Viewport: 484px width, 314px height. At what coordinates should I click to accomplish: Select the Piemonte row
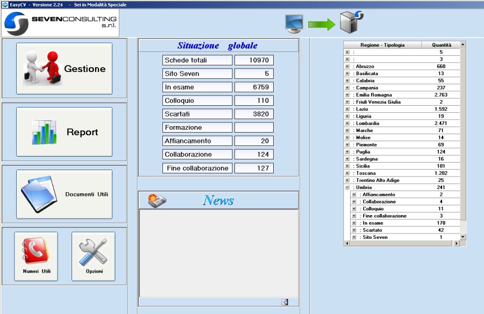402,144
